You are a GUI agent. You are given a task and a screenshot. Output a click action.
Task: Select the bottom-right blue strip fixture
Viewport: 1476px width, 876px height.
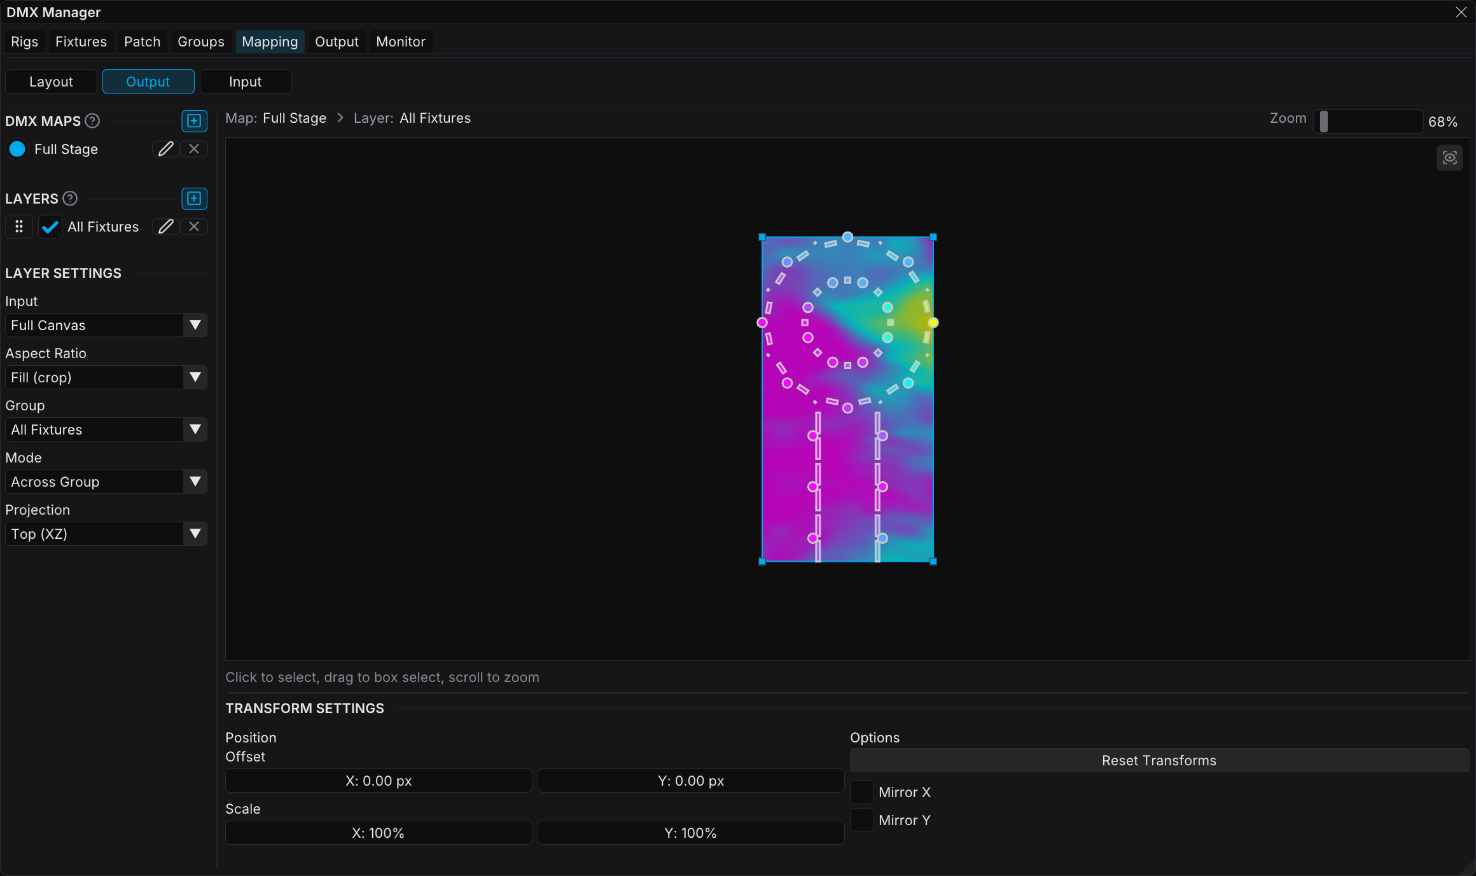point(882,538)
